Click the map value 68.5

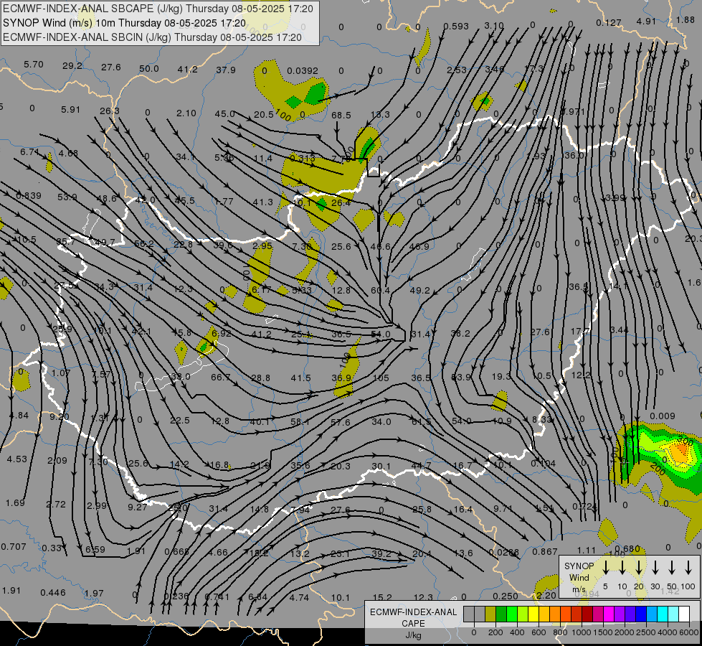point(341,116)
